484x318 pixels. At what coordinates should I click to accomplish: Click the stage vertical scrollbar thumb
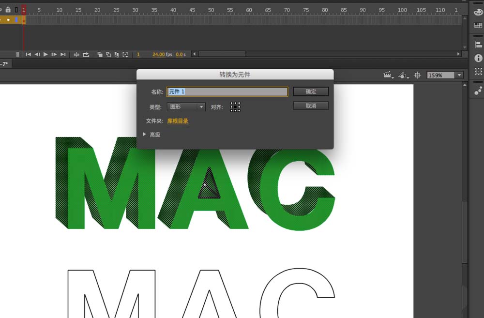[x=465, y=232]
